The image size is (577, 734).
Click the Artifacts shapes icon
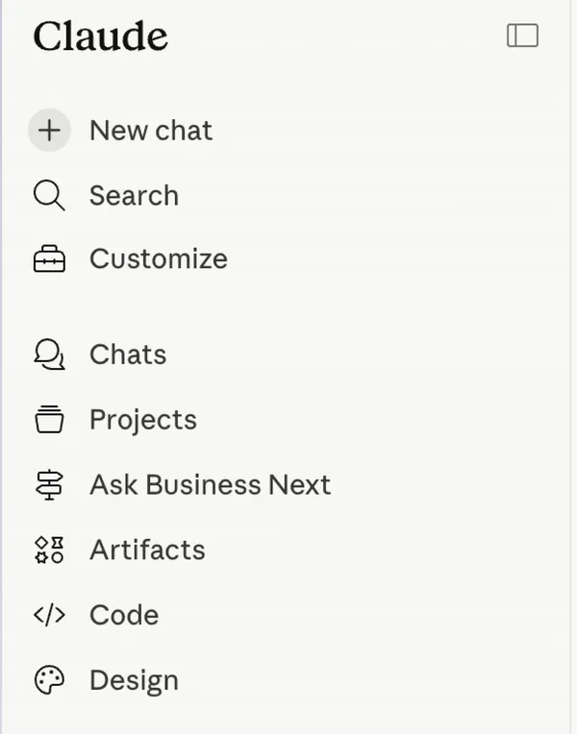(49, 550)
